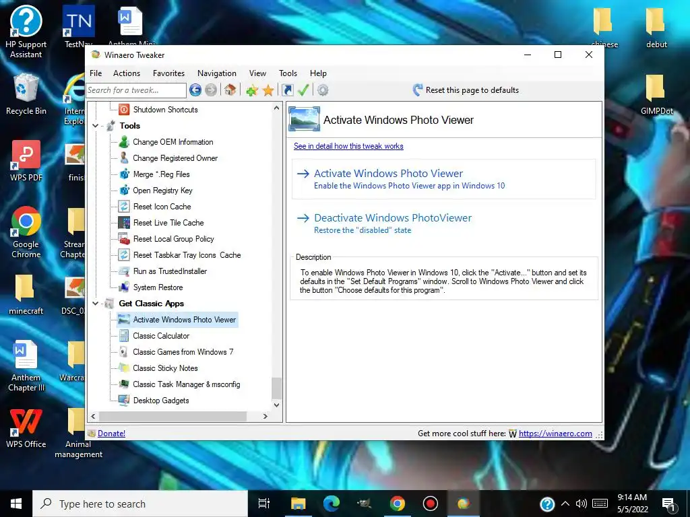Click the taskbar 'Type here to search' box
Screen dimensions: 690x517
pyautogui.click(x=140, y=504)
